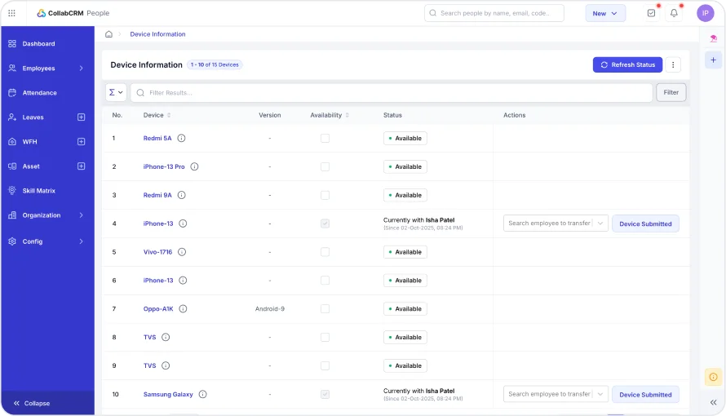The image size is (726, 416).
Task: Show info for row 9 TVS device
Action: [166, 365]
